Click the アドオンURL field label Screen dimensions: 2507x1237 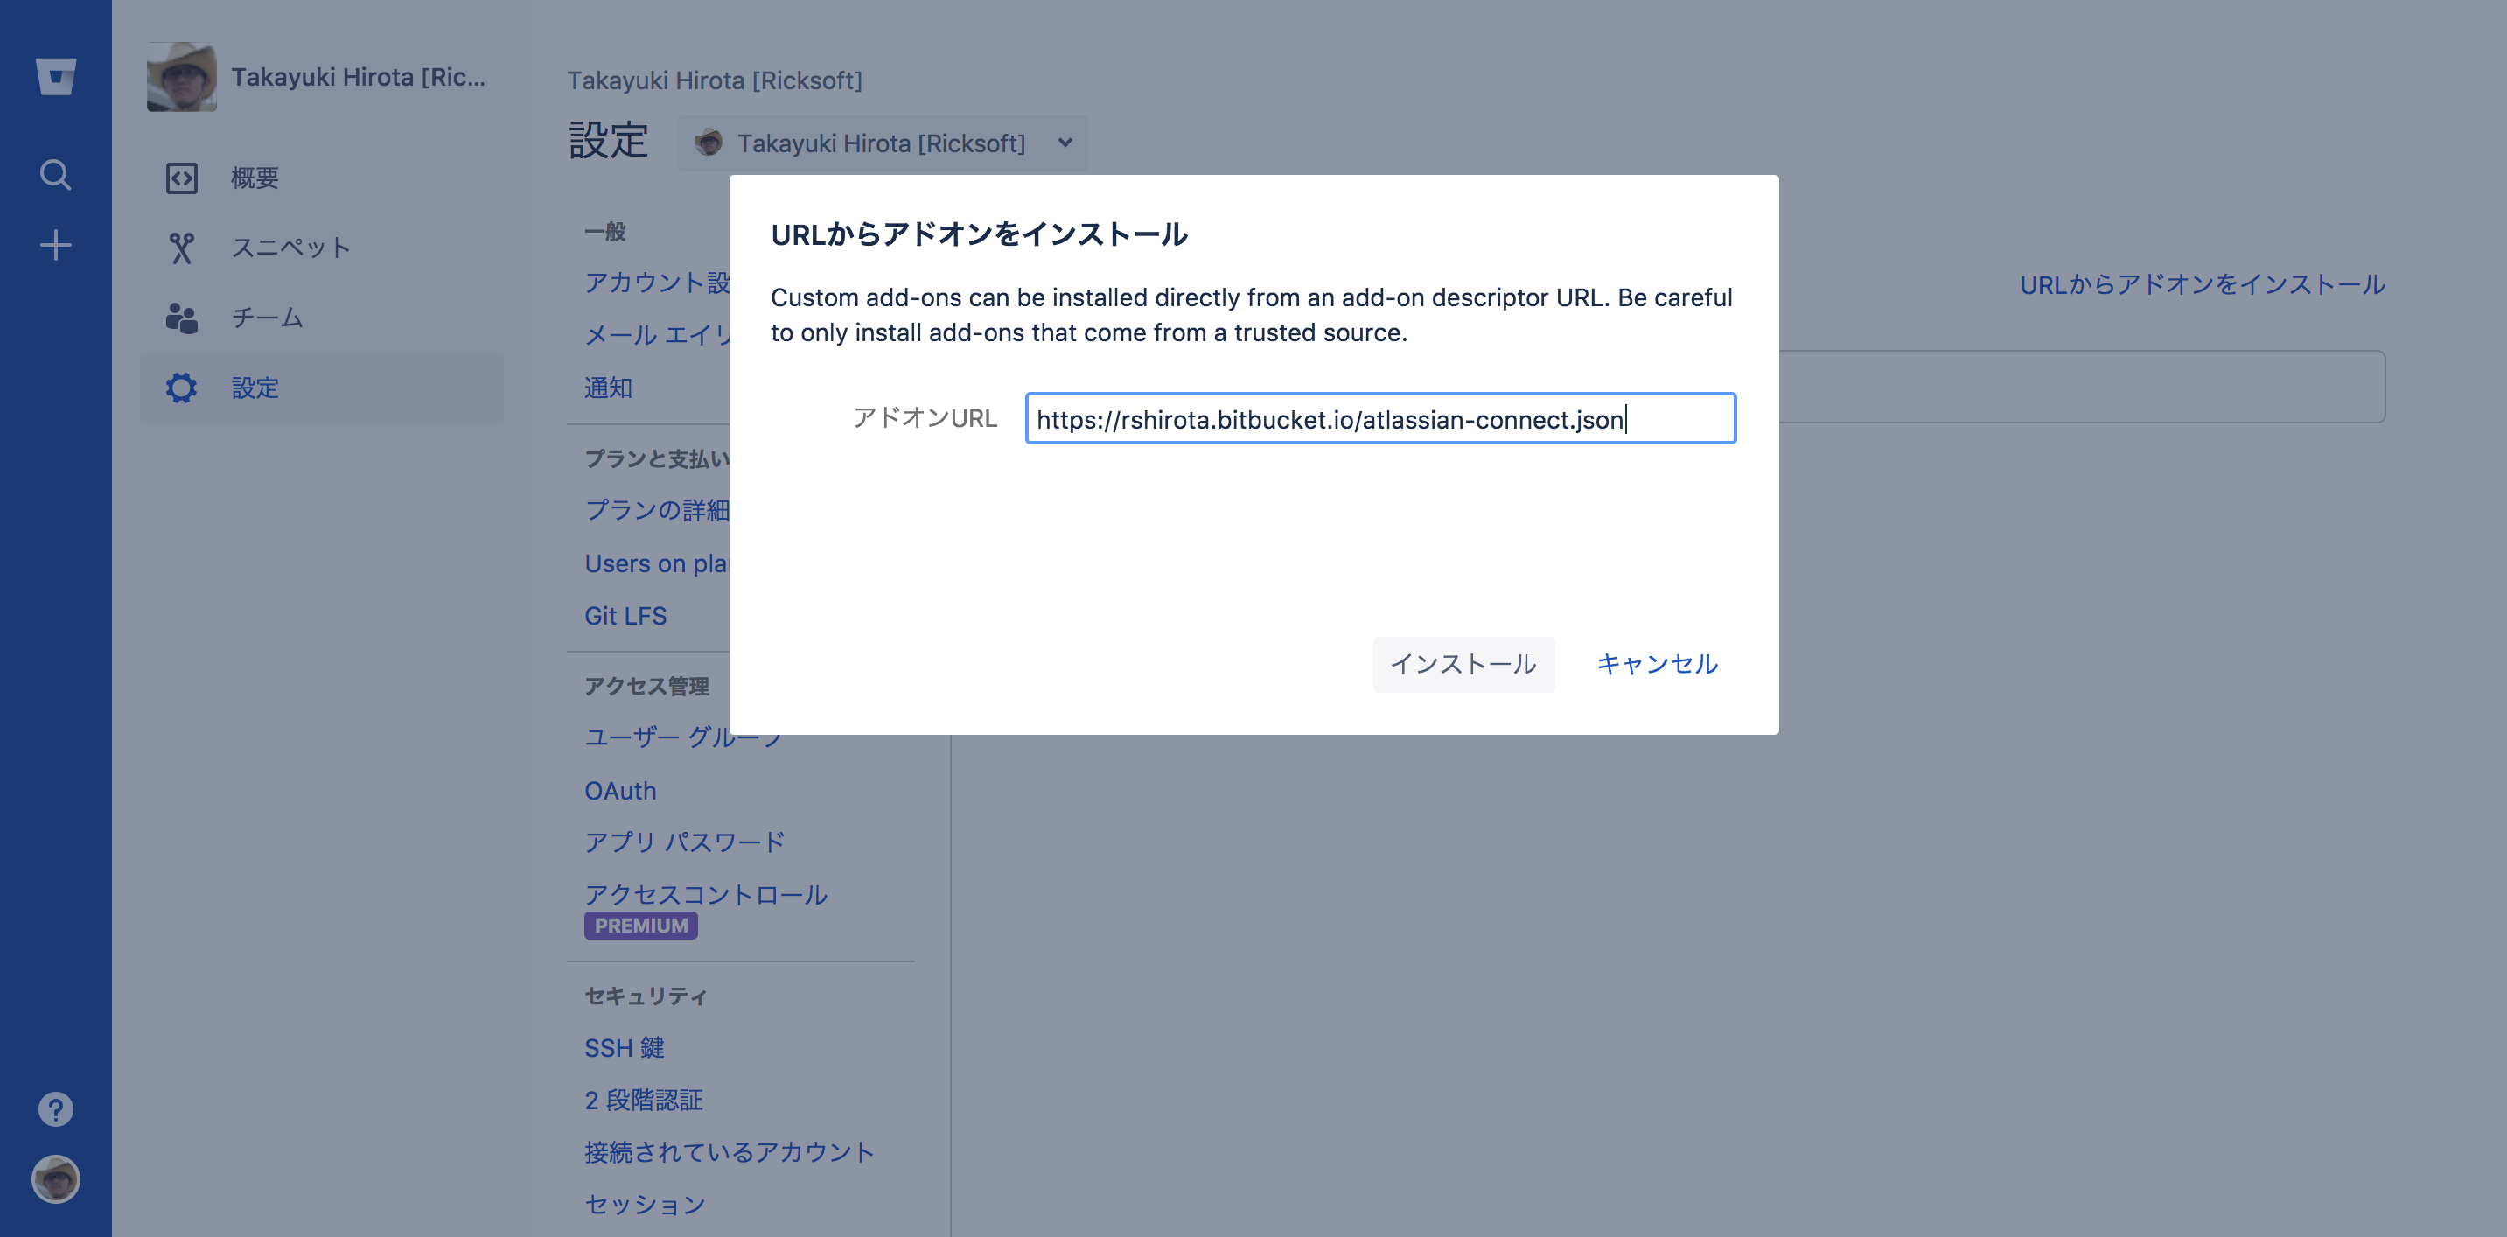(925, 417)
